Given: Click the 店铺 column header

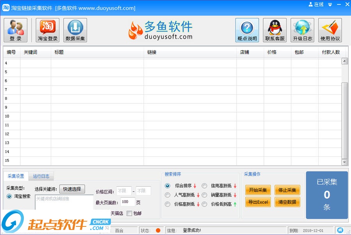Looking at the screenshot, I should point(250,52).
